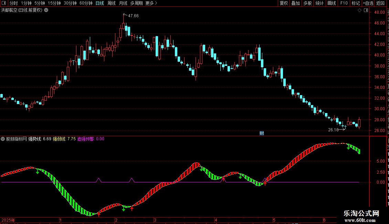The width and height of the screenshot is (389, 224).
Task: Open the 多周期 multi-period view
Action: pyautogui.click(x=136, y=3)
